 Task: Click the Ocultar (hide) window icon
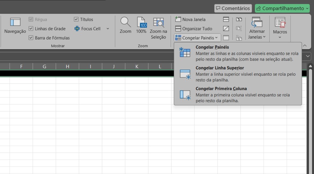click(226, 29)
